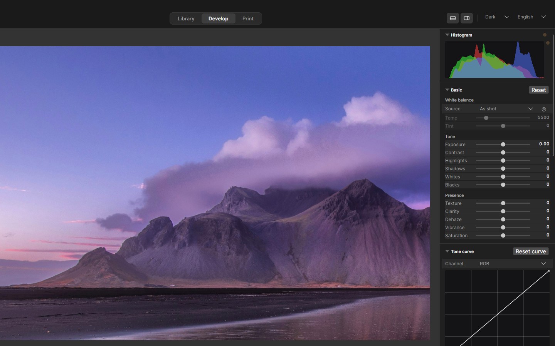
Task: Click the Vibrance slider handle
Action: coord(503,228)
